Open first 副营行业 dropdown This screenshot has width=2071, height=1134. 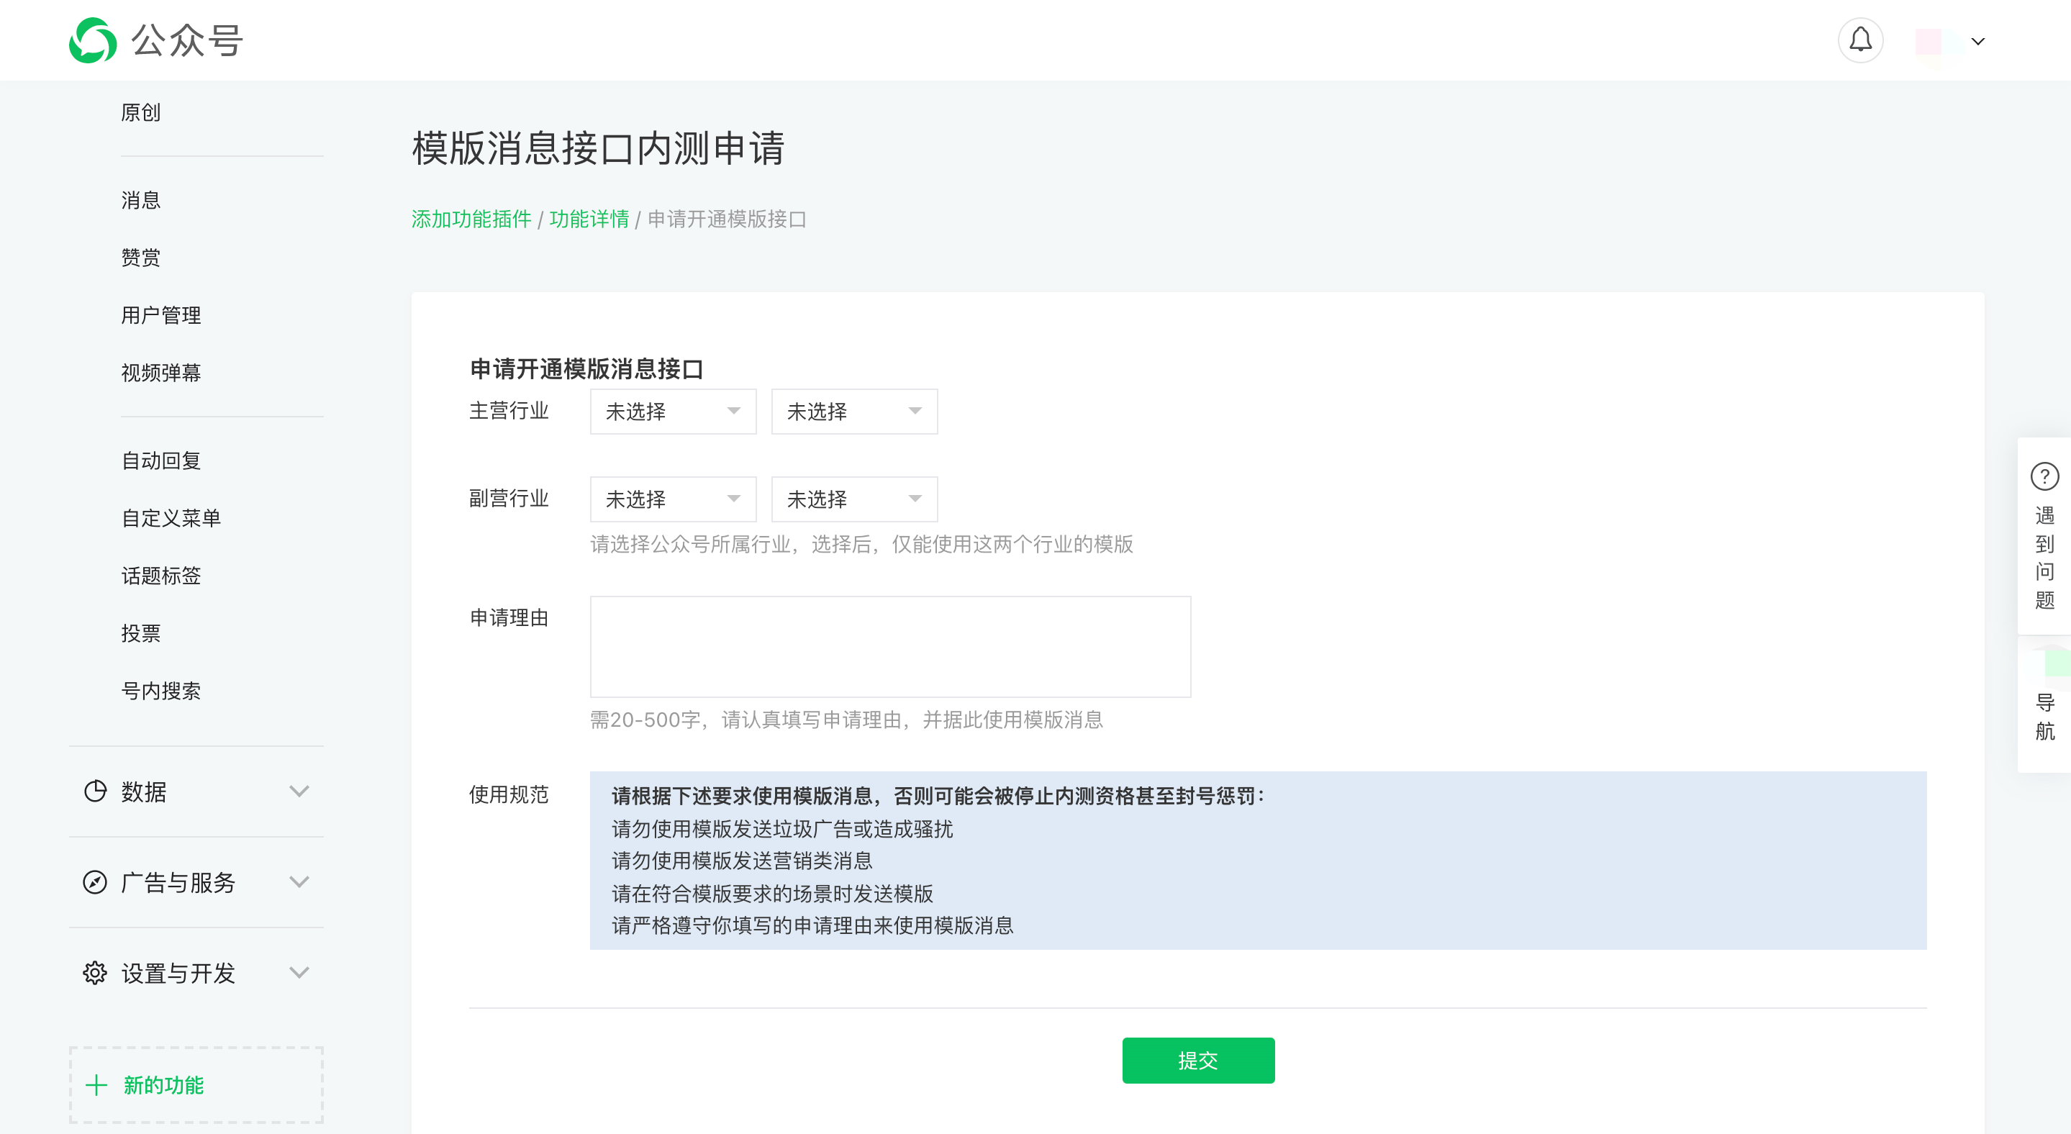[x=673, y=499]
